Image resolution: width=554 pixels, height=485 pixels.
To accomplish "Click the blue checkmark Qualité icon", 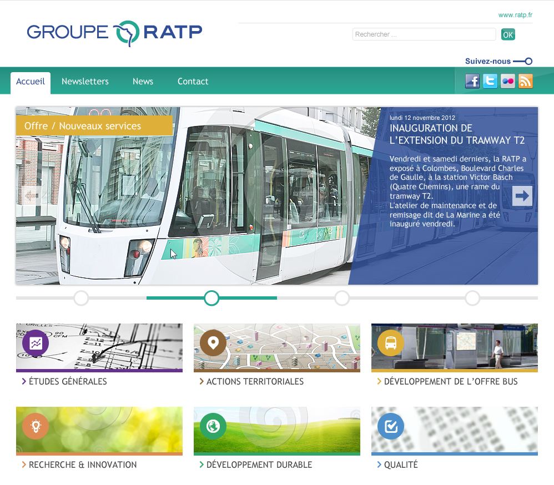I will [391, 426].
